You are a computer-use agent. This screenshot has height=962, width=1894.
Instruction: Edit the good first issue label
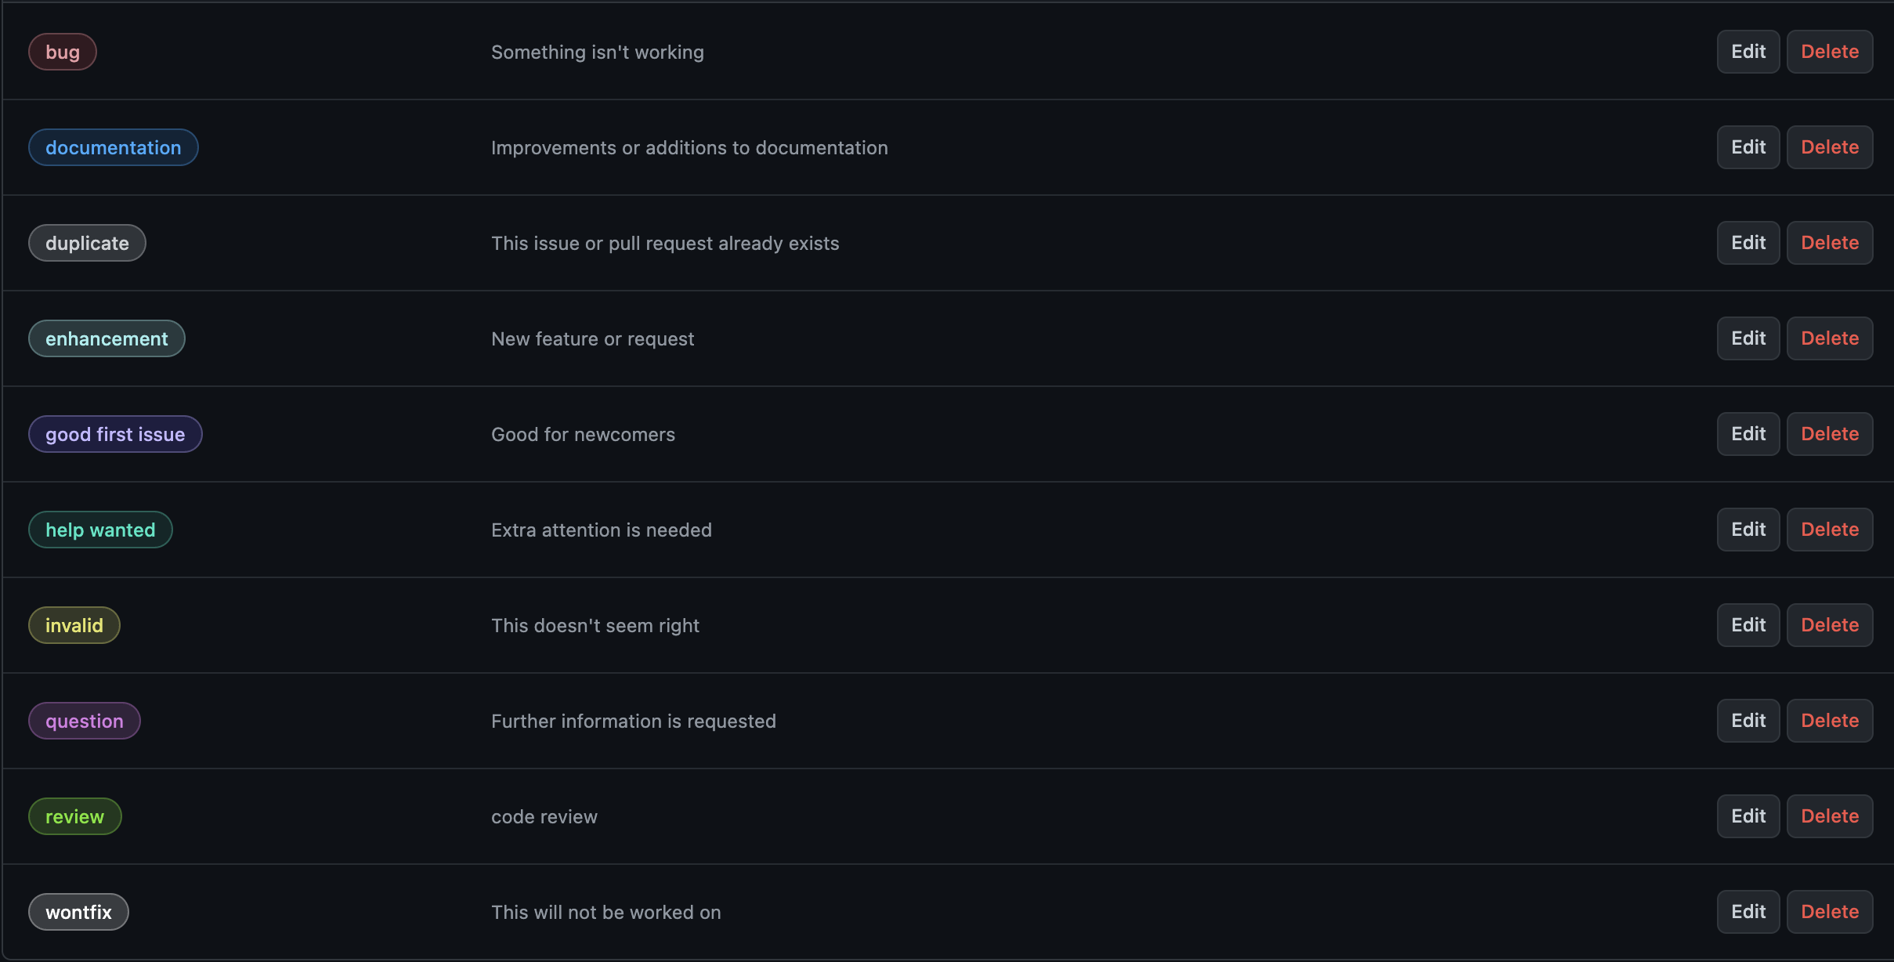coord(1748,434)
